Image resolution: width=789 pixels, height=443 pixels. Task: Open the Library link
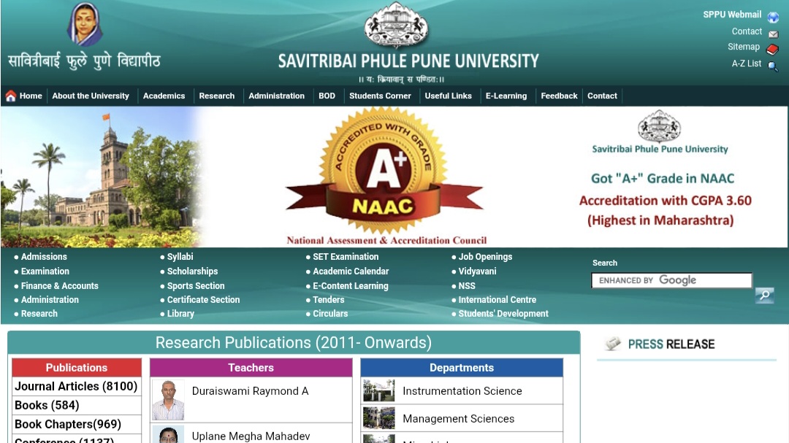coord(180,314)
